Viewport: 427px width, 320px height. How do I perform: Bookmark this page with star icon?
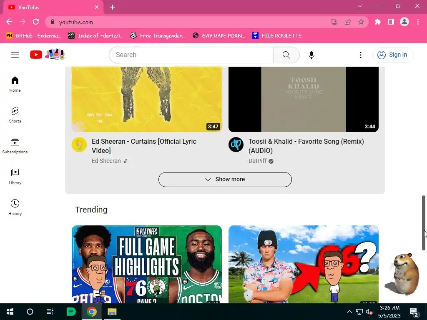[x=361, y=22]
